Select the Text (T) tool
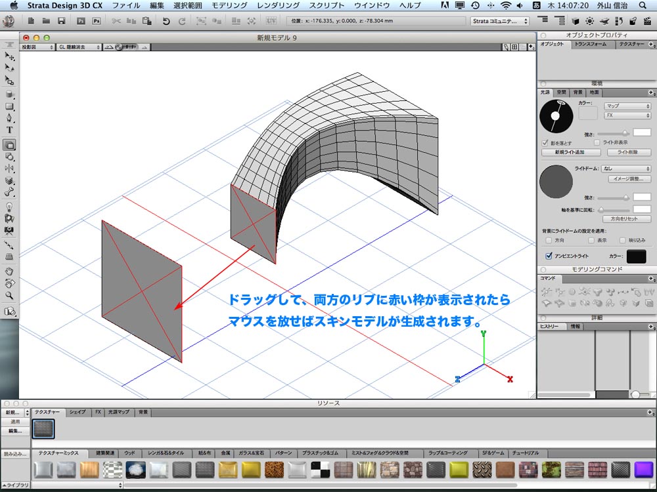 click(9, 130)
